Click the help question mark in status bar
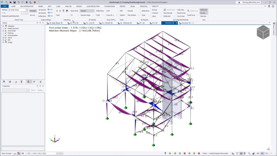 coord(165,153)
